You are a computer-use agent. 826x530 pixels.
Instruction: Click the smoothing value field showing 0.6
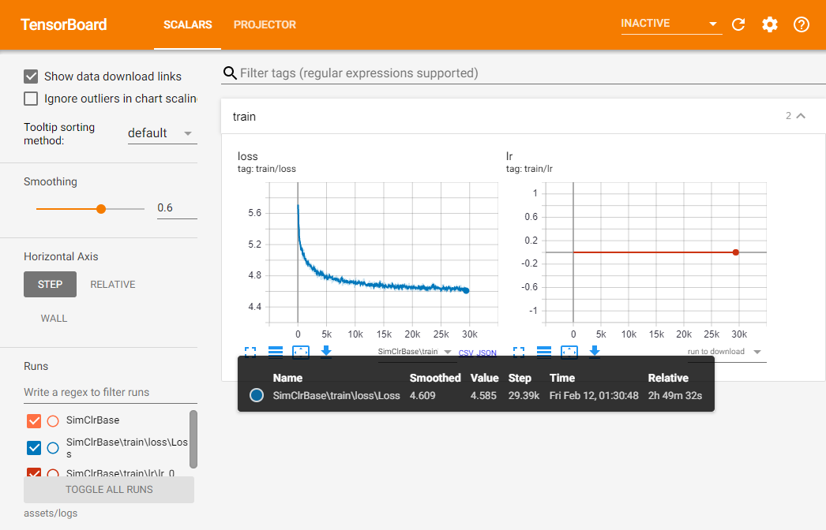click(177, 208)
